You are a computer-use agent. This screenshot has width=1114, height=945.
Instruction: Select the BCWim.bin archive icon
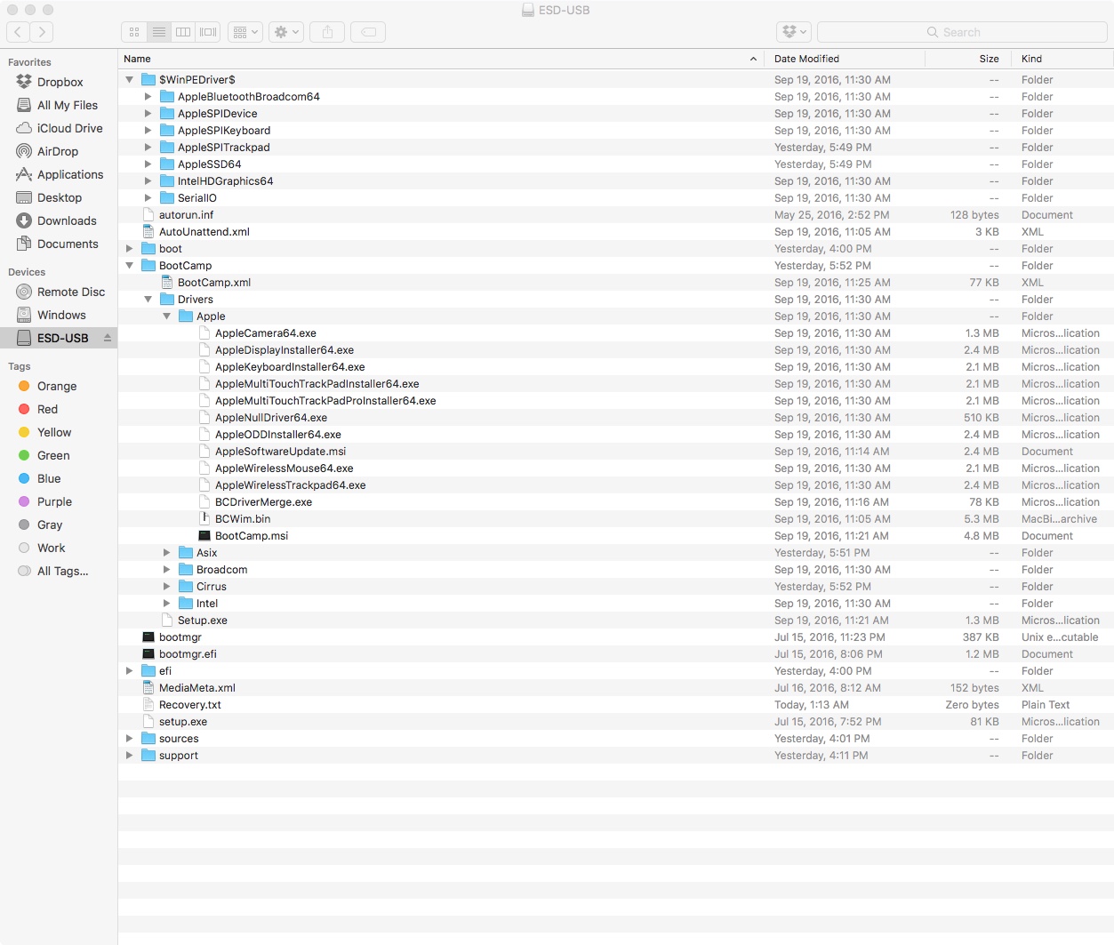pyautogui.click(x=204, y=518)
